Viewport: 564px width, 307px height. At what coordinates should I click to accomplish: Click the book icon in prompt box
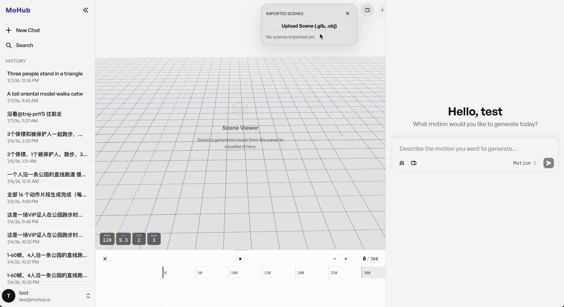[414, 163]
